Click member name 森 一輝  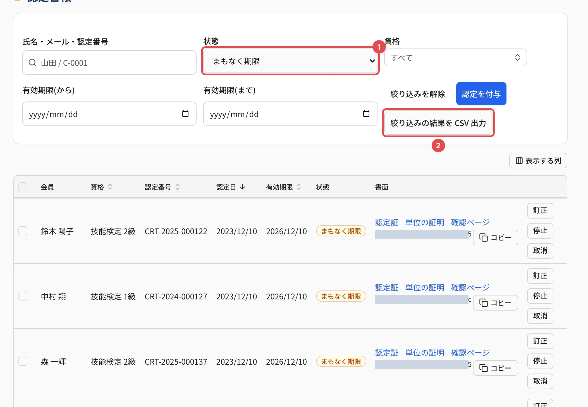tap(53, 362)
